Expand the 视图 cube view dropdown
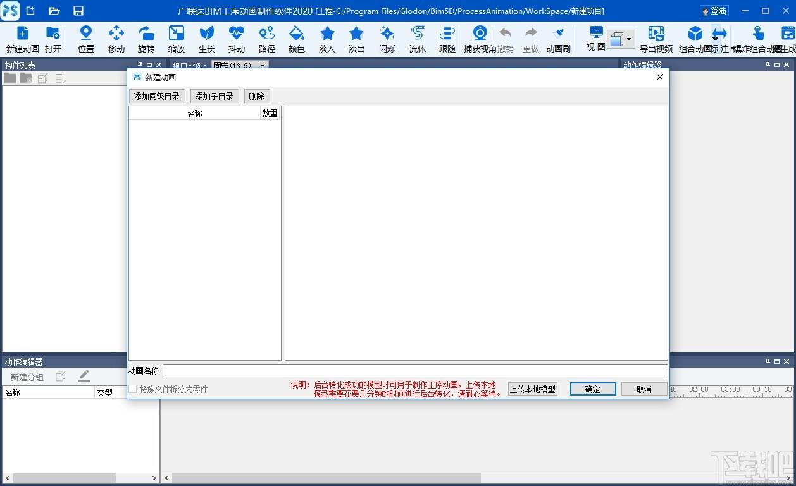The width and height of the screenshot is (796, 486). [629, 39]
